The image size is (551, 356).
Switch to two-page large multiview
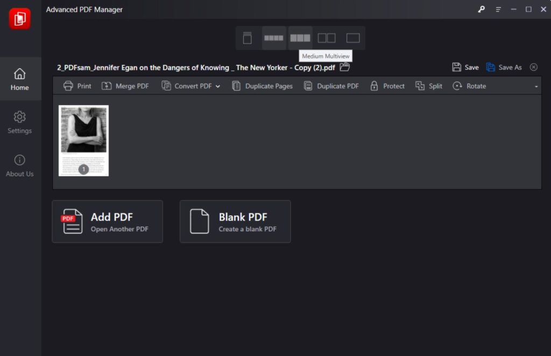coord(327,38)
